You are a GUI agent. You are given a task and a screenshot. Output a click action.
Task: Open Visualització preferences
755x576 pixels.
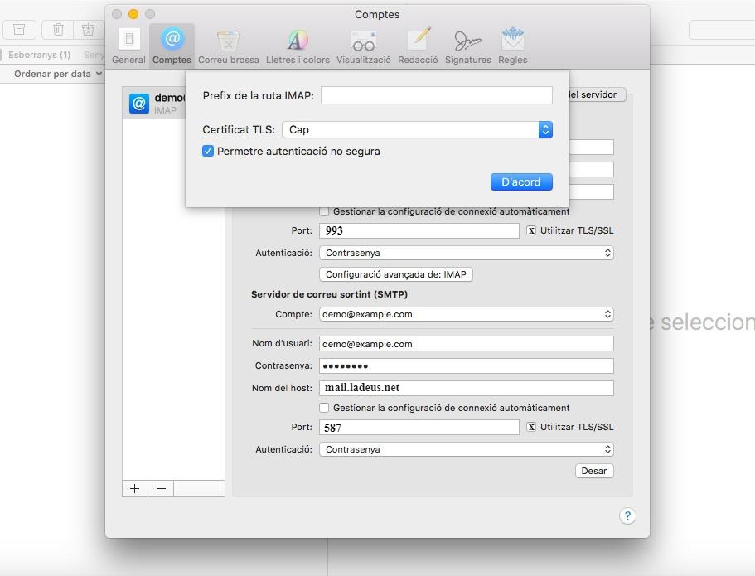(363, 46)
